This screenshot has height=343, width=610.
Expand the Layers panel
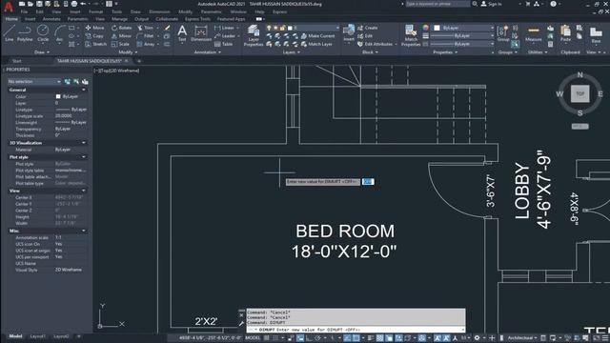pos(291,52)
